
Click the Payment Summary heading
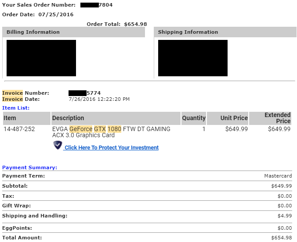tap(29, 167)
